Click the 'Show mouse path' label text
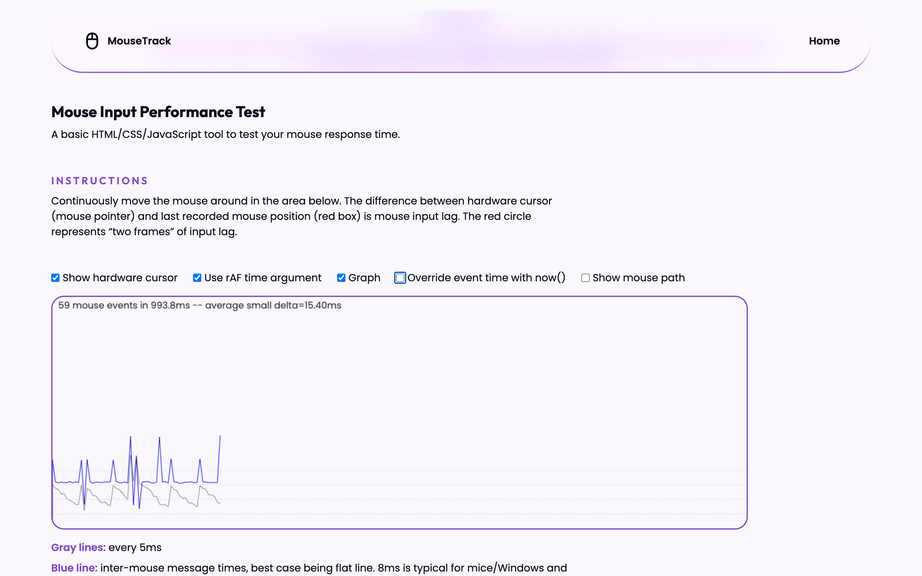Image resolution: width=922 pixels, height=576 pixels. point(639,278)
